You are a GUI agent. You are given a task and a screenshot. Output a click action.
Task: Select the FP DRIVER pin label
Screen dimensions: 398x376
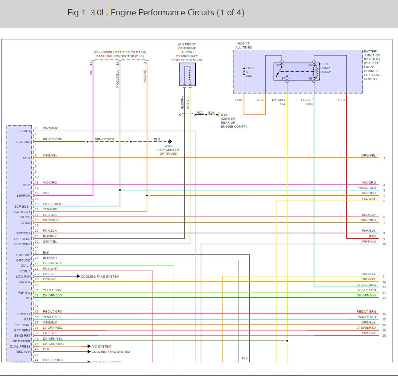[22, 341]
